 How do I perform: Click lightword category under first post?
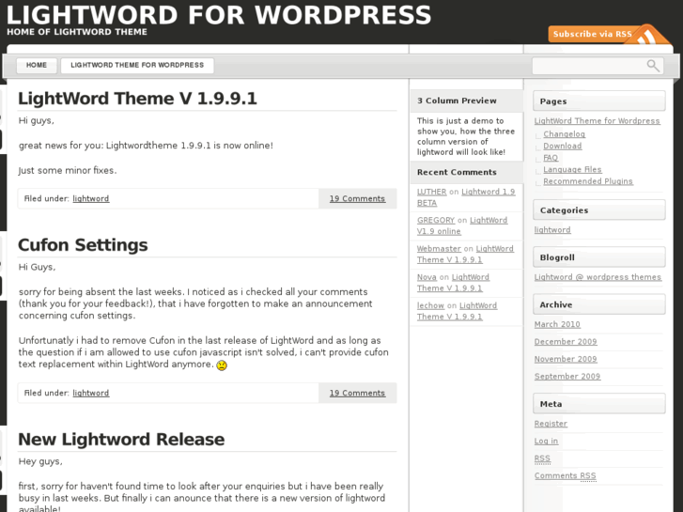click(x=90, y=199)
